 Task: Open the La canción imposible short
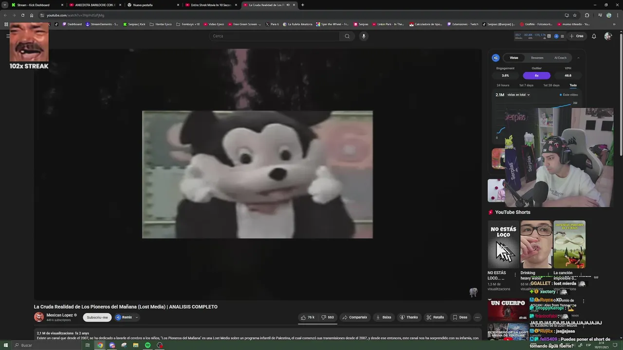(569, 245)
